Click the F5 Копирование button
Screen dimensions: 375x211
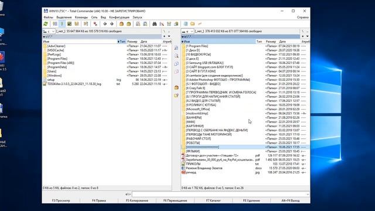[137, 200]
